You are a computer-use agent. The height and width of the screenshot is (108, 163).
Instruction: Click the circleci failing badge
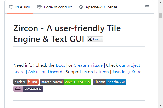tap(26, 82)
